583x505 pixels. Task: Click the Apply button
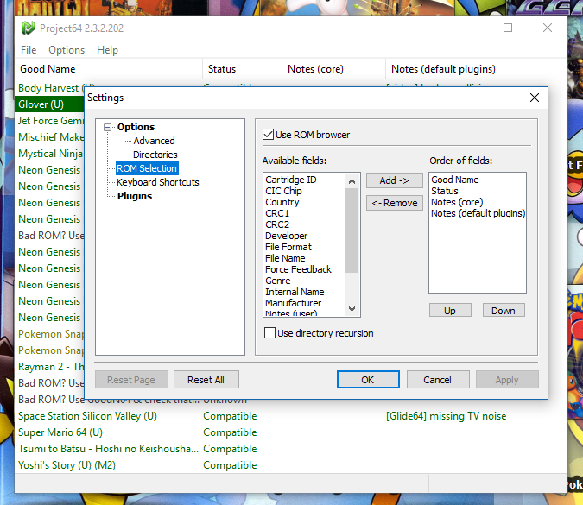click(x=507, y=380)
